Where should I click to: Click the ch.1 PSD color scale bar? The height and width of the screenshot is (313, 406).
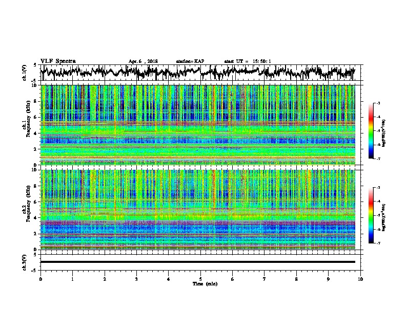pos(371,131)
